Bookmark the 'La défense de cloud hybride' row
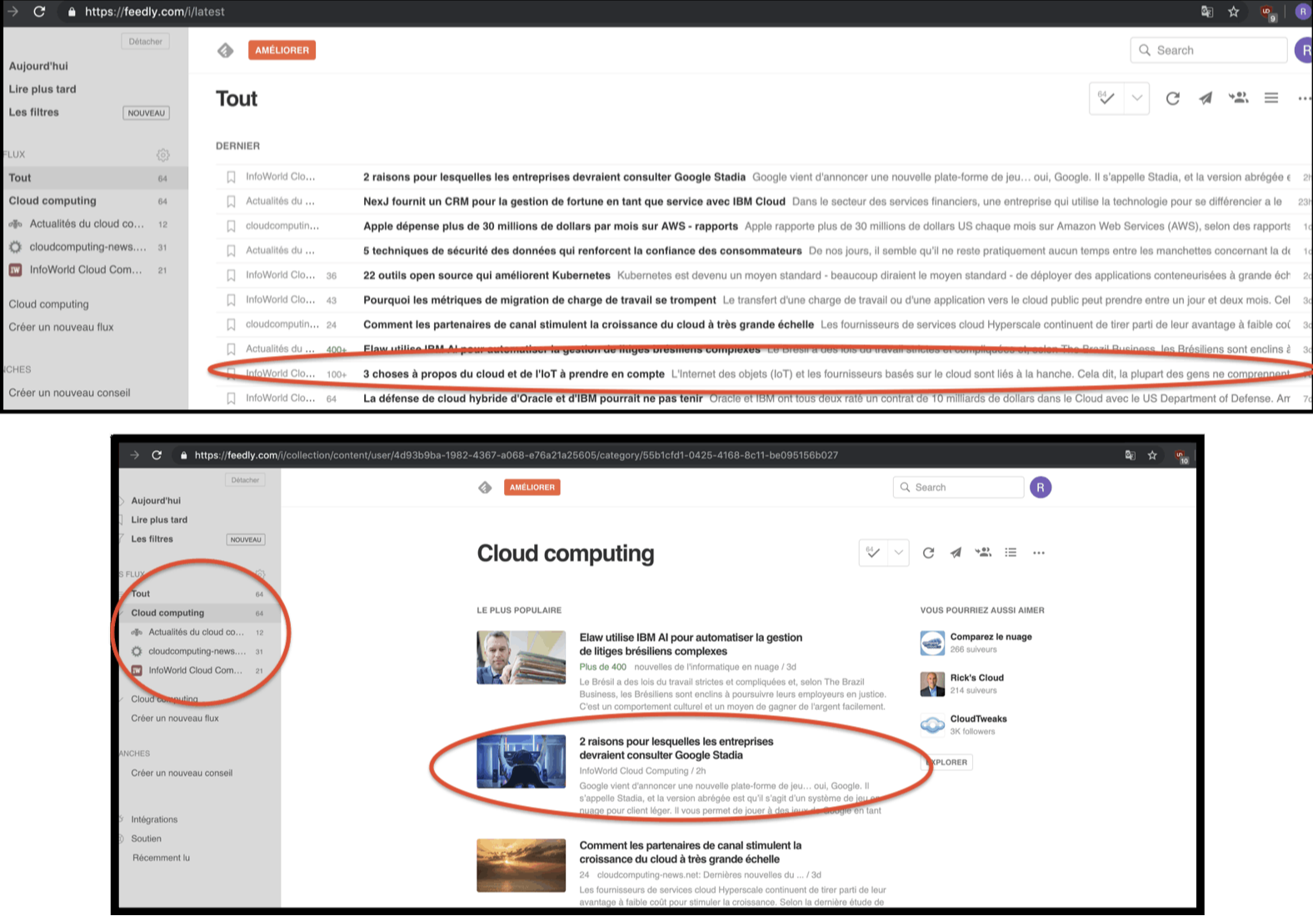Image resolution: width=1313 pixels, height=916 pixels. pos(231,398)
